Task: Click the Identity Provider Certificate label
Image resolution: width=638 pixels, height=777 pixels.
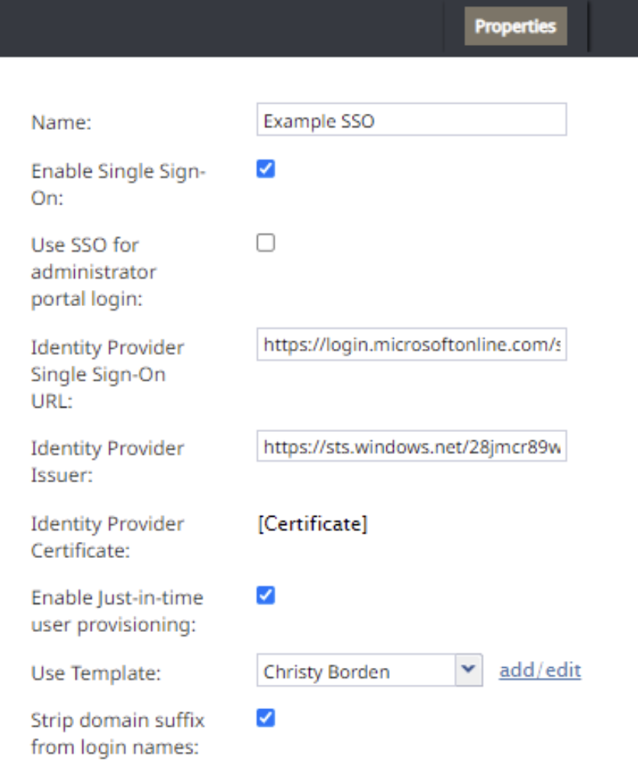Action: point(108,537)
